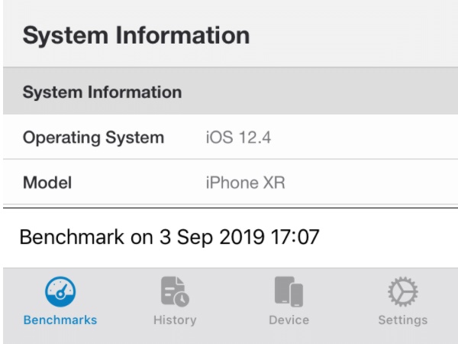Image resolution: width=458 pixels, height=344 pixels.
Task: Tap the Operating System row label
Action: (x=93, y=138)
